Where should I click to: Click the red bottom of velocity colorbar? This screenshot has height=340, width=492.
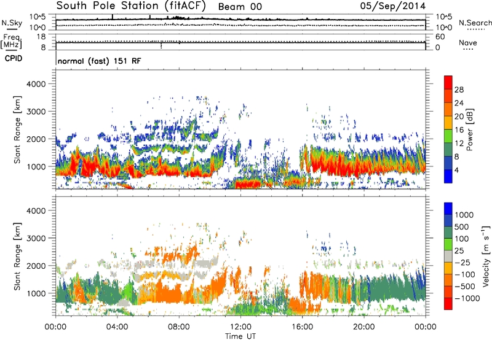(x=448, y=304)
